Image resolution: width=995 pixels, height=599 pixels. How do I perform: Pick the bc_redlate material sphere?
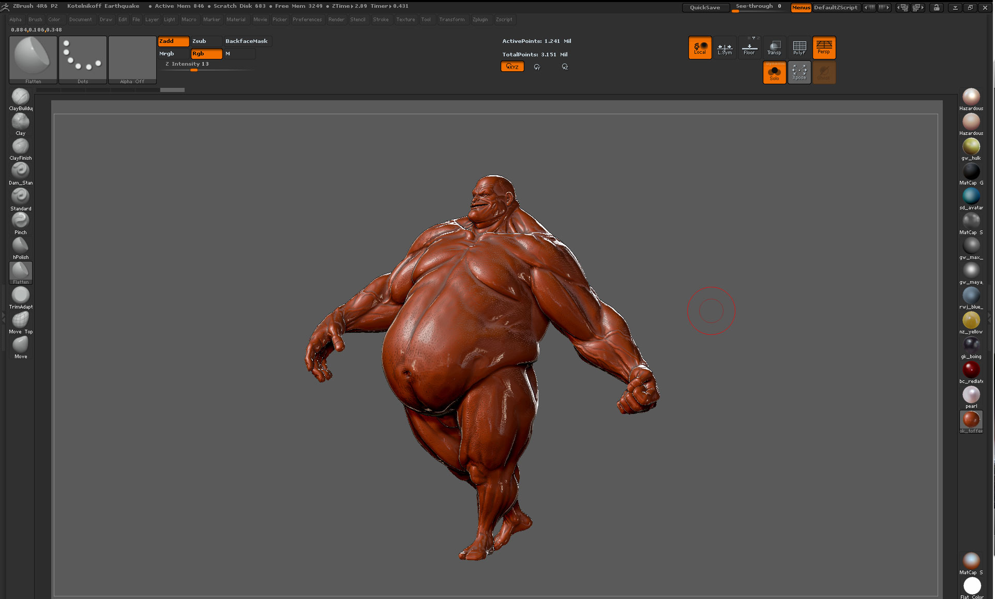[x=971, y=370]
